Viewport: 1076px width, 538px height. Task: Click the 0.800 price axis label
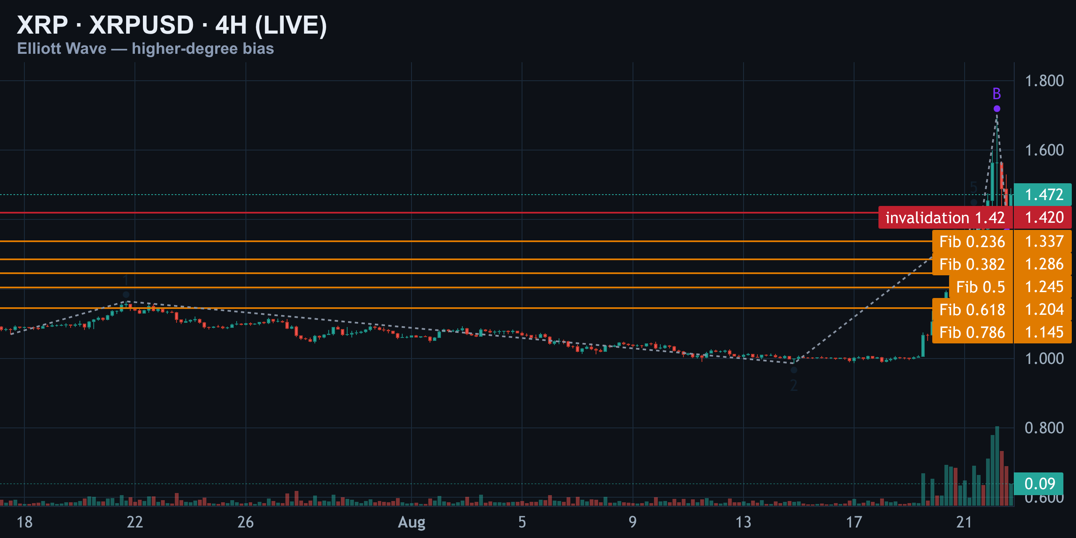click(1044, 428)
